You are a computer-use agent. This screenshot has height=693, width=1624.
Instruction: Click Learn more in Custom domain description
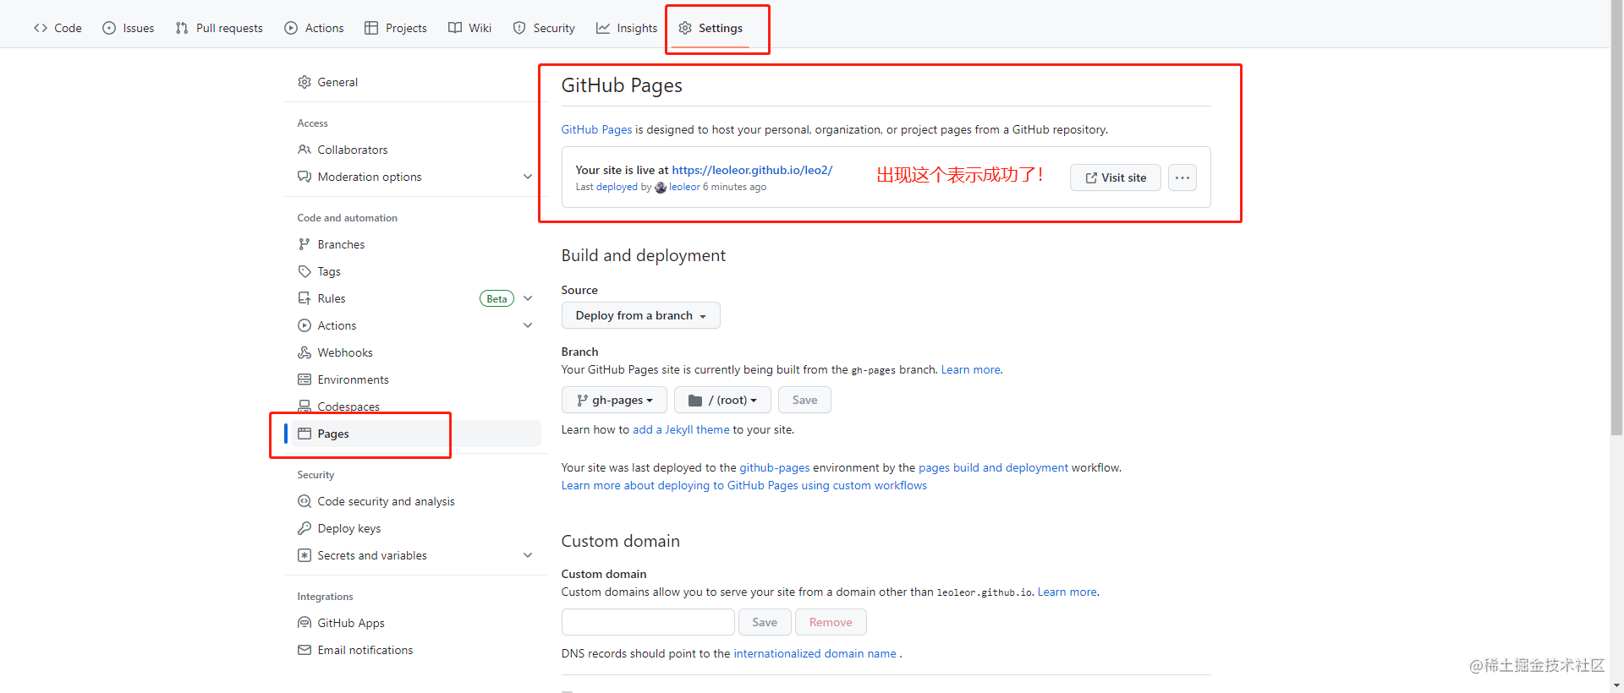pos(1067,592)
